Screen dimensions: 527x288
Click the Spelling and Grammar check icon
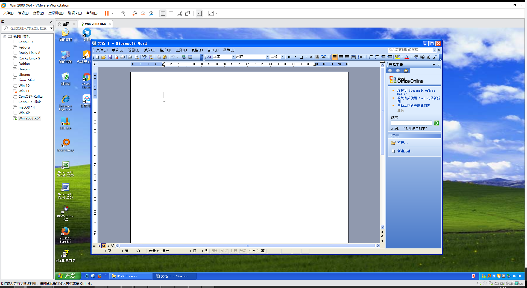[144, 57]
